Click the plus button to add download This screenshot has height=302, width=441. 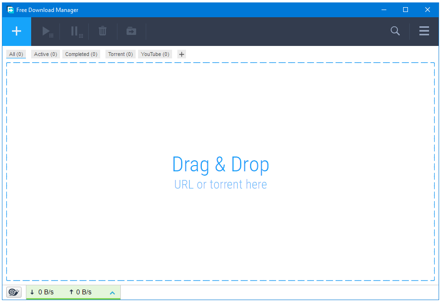pos(16,31)
